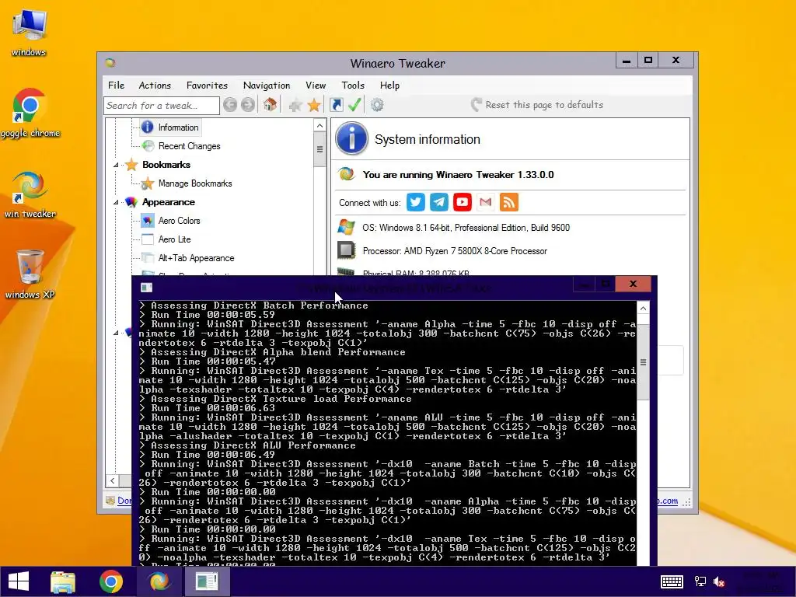This screenshot has width=796, height=597.
Task: Click the OS Windows 8.1 info line
Action: click(x=466, y=228)
